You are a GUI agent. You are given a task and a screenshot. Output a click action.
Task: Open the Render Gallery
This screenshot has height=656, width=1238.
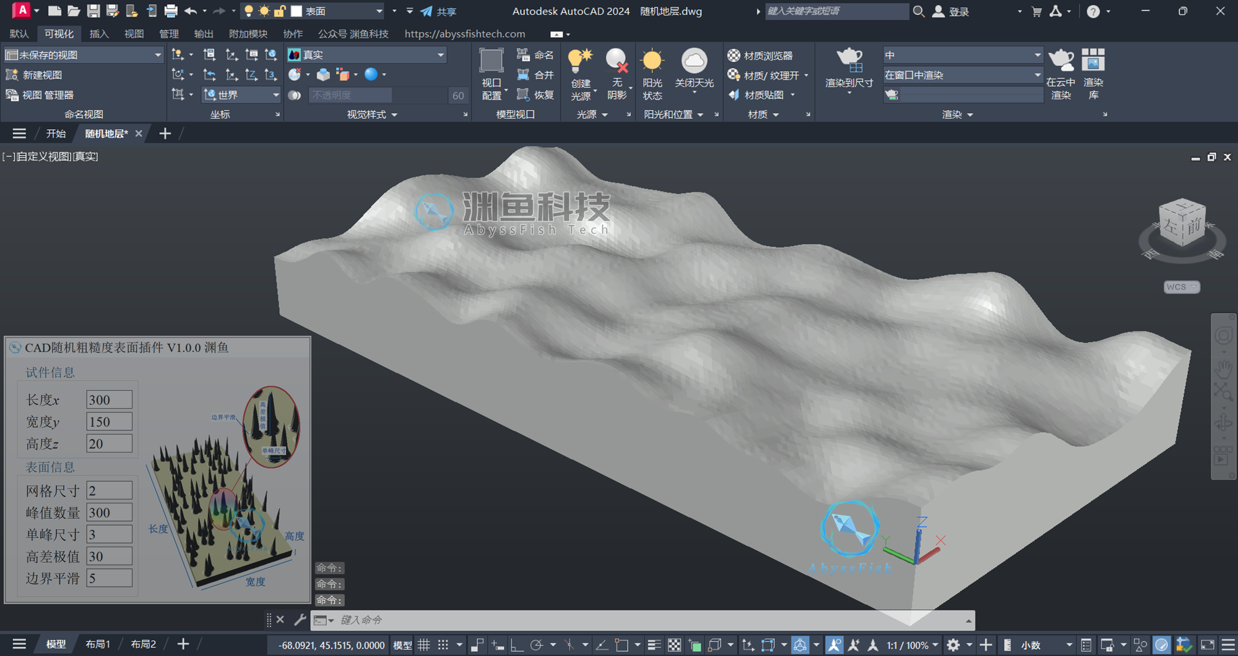(x=1093, y=74)
